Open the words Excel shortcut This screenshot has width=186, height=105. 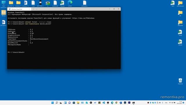coord(180,33)
